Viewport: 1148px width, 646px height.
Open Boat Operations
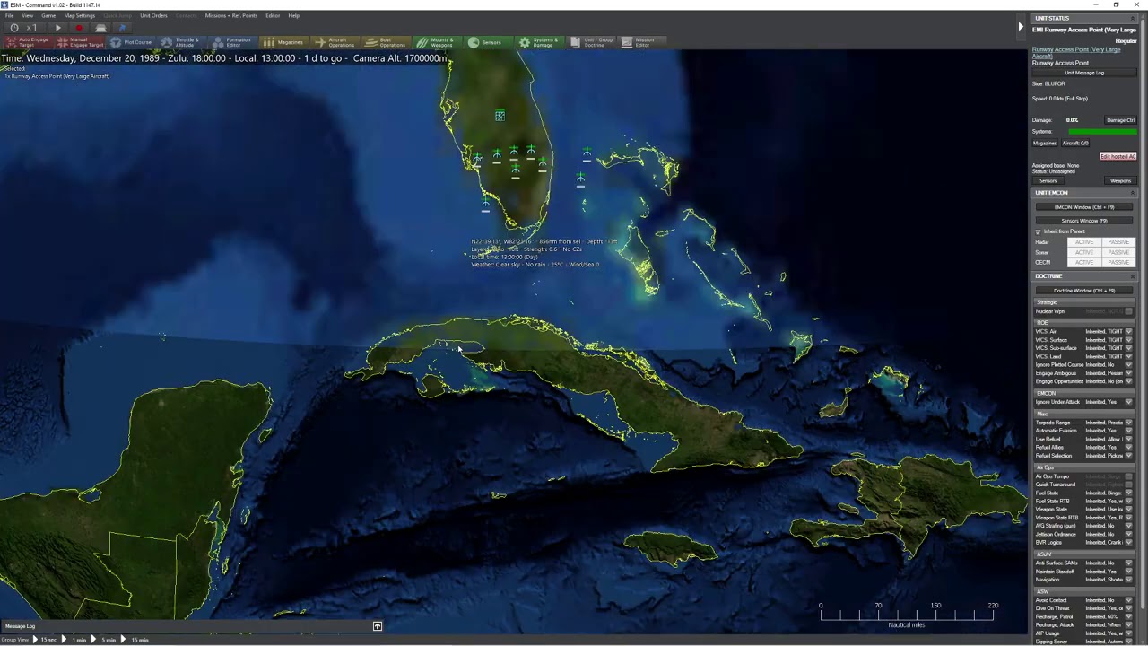[386, 42]
